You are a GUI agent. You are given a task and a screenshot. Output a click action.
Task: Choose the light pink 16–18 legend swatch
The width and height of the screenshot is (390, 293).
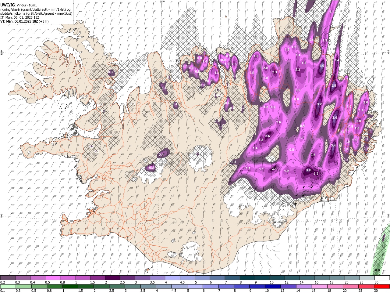pyautogui.click(x=319, y=287)
